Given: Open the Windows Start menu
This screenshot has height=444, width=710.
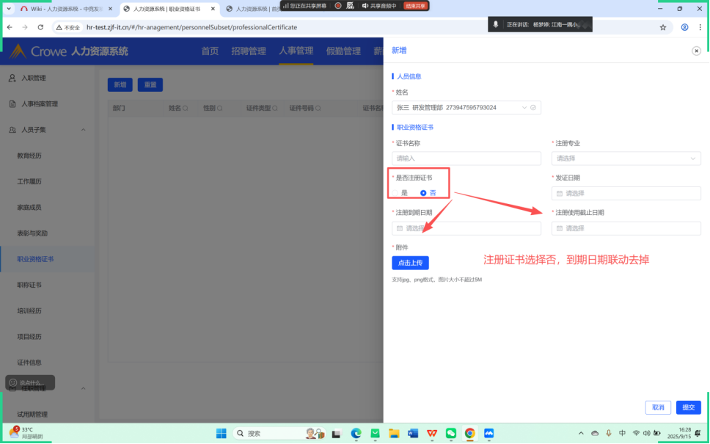Looking at the screenshot, I should click(221, 434).
